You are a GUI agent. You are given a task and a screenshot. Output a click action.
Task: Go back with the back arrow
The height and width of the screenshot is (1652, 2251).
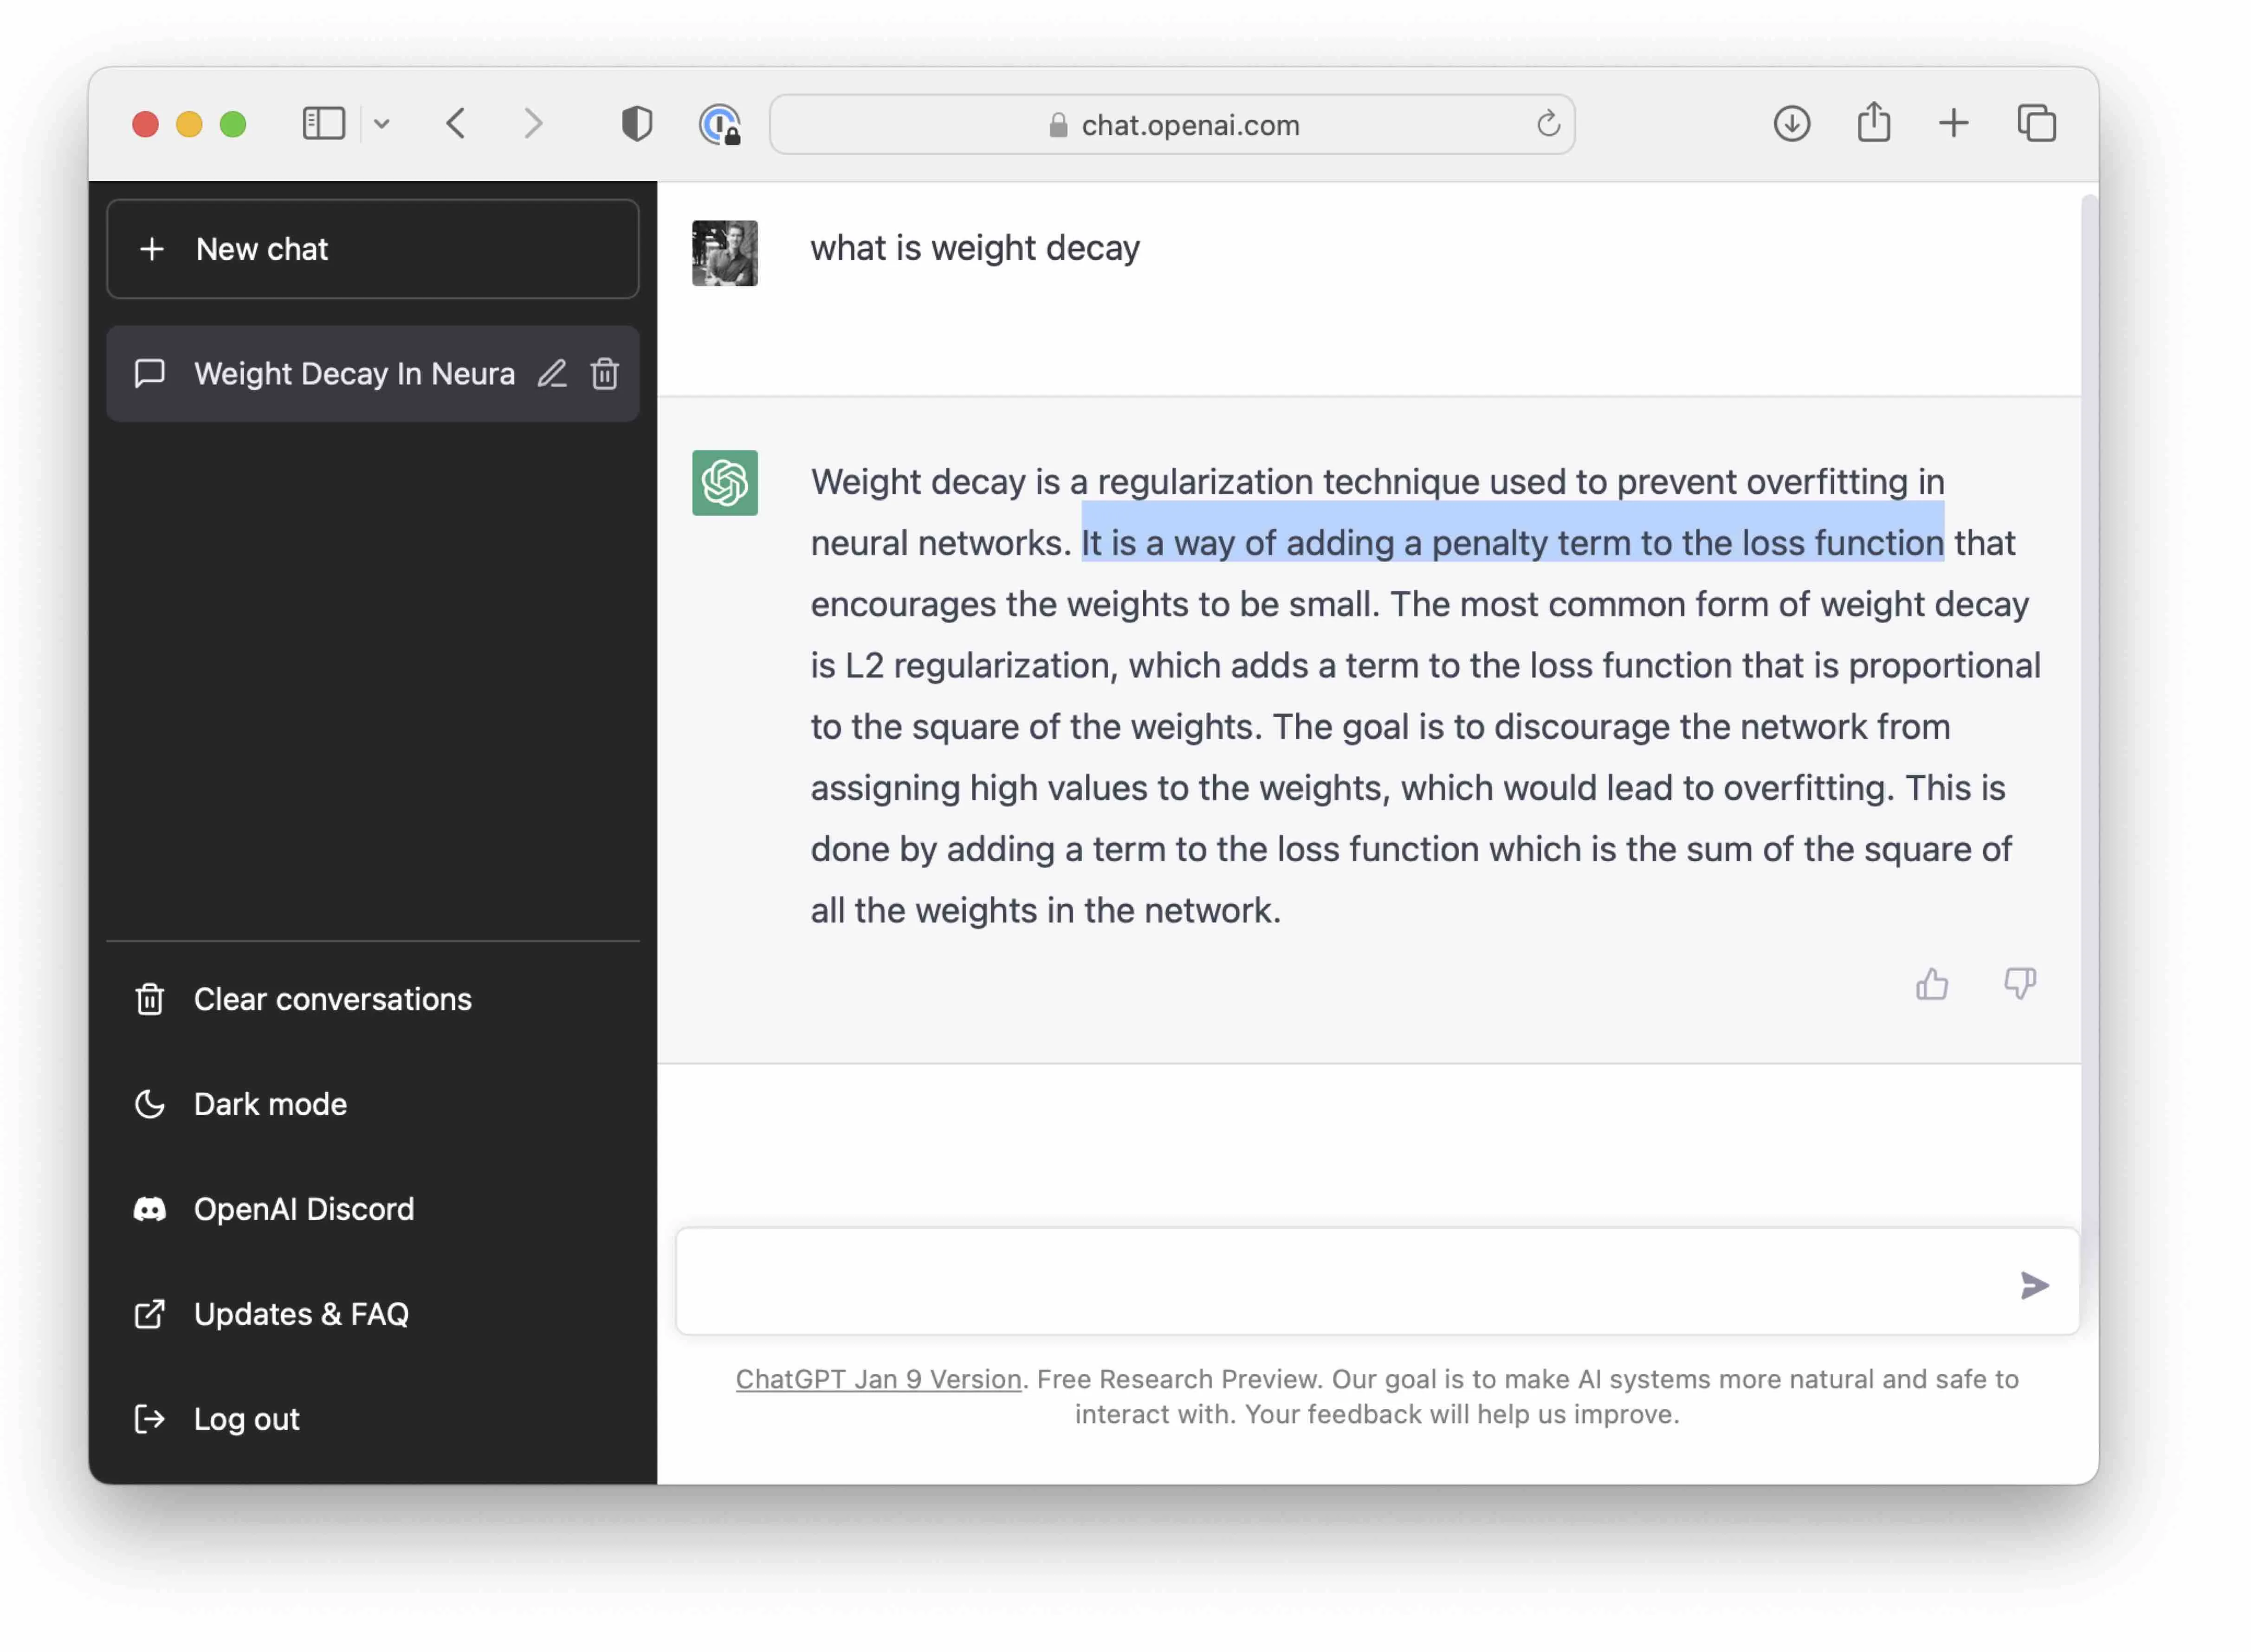pos(456,124)
